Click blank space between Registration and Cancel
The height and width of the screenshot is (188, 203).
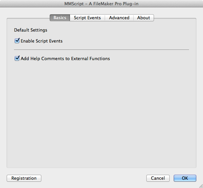coord(94,178)
